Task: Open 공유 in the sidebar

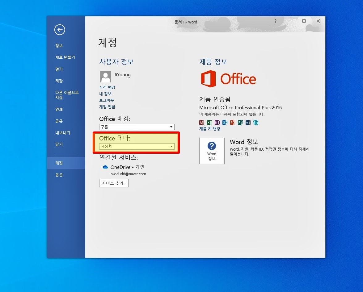Action: (59, 121)
